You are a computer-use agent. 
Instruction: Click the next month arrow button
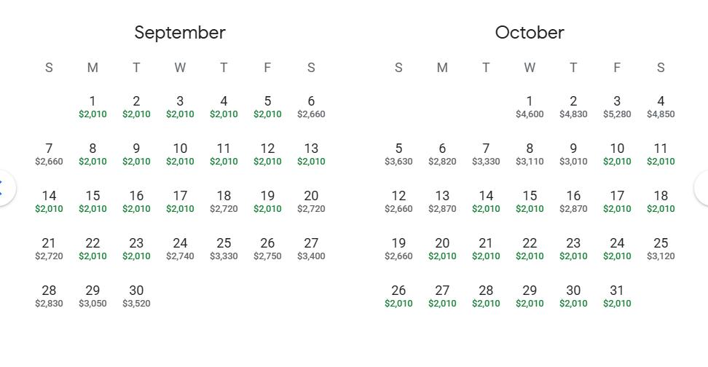(702, 188)
